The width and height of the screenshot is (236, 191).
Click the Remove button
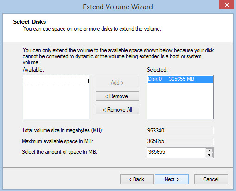pos(117,96)
